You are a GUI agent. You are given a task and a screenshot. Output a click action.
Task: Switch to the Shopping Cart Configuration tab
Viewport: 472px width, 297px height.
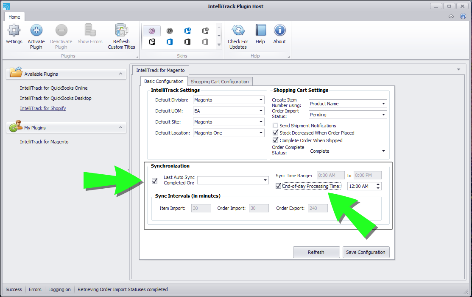[220, 82]
